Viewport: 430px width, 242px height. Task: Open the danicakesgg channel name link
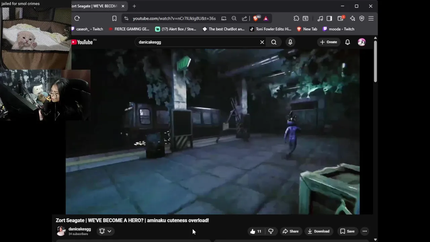80,229
